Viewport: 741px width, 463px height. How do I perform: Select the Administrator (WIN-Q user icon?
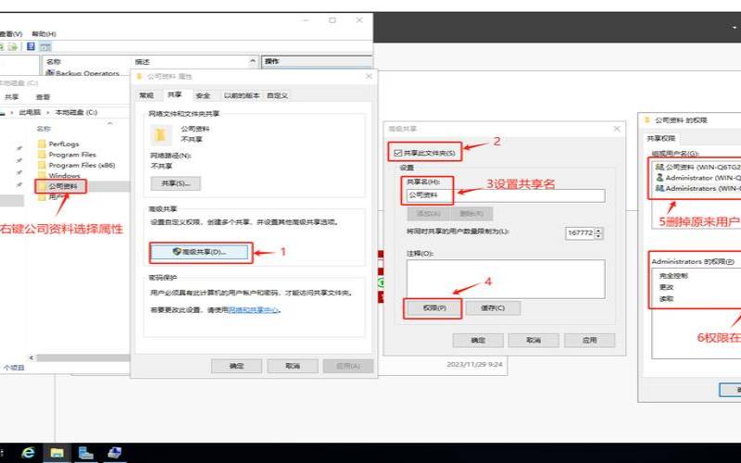coord(659,178)
